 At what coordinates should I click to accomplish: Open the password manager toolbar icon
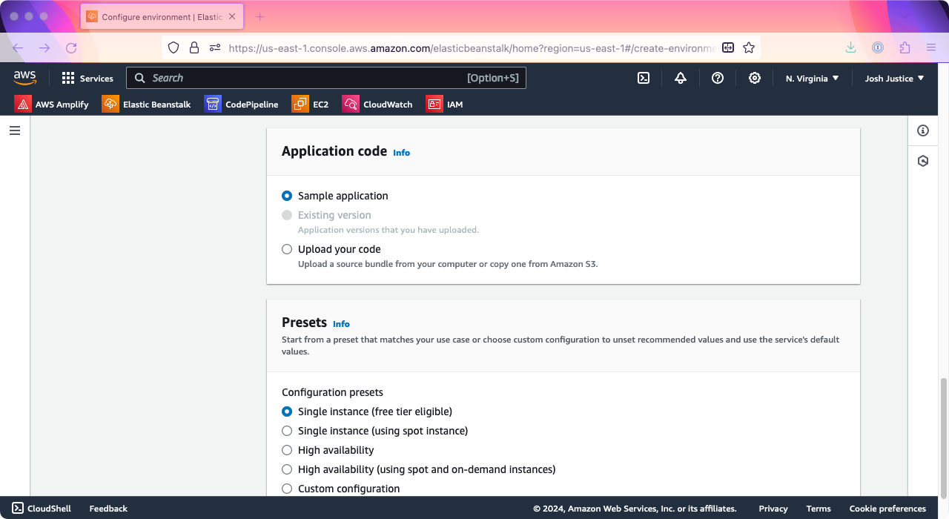click(878, 47)
